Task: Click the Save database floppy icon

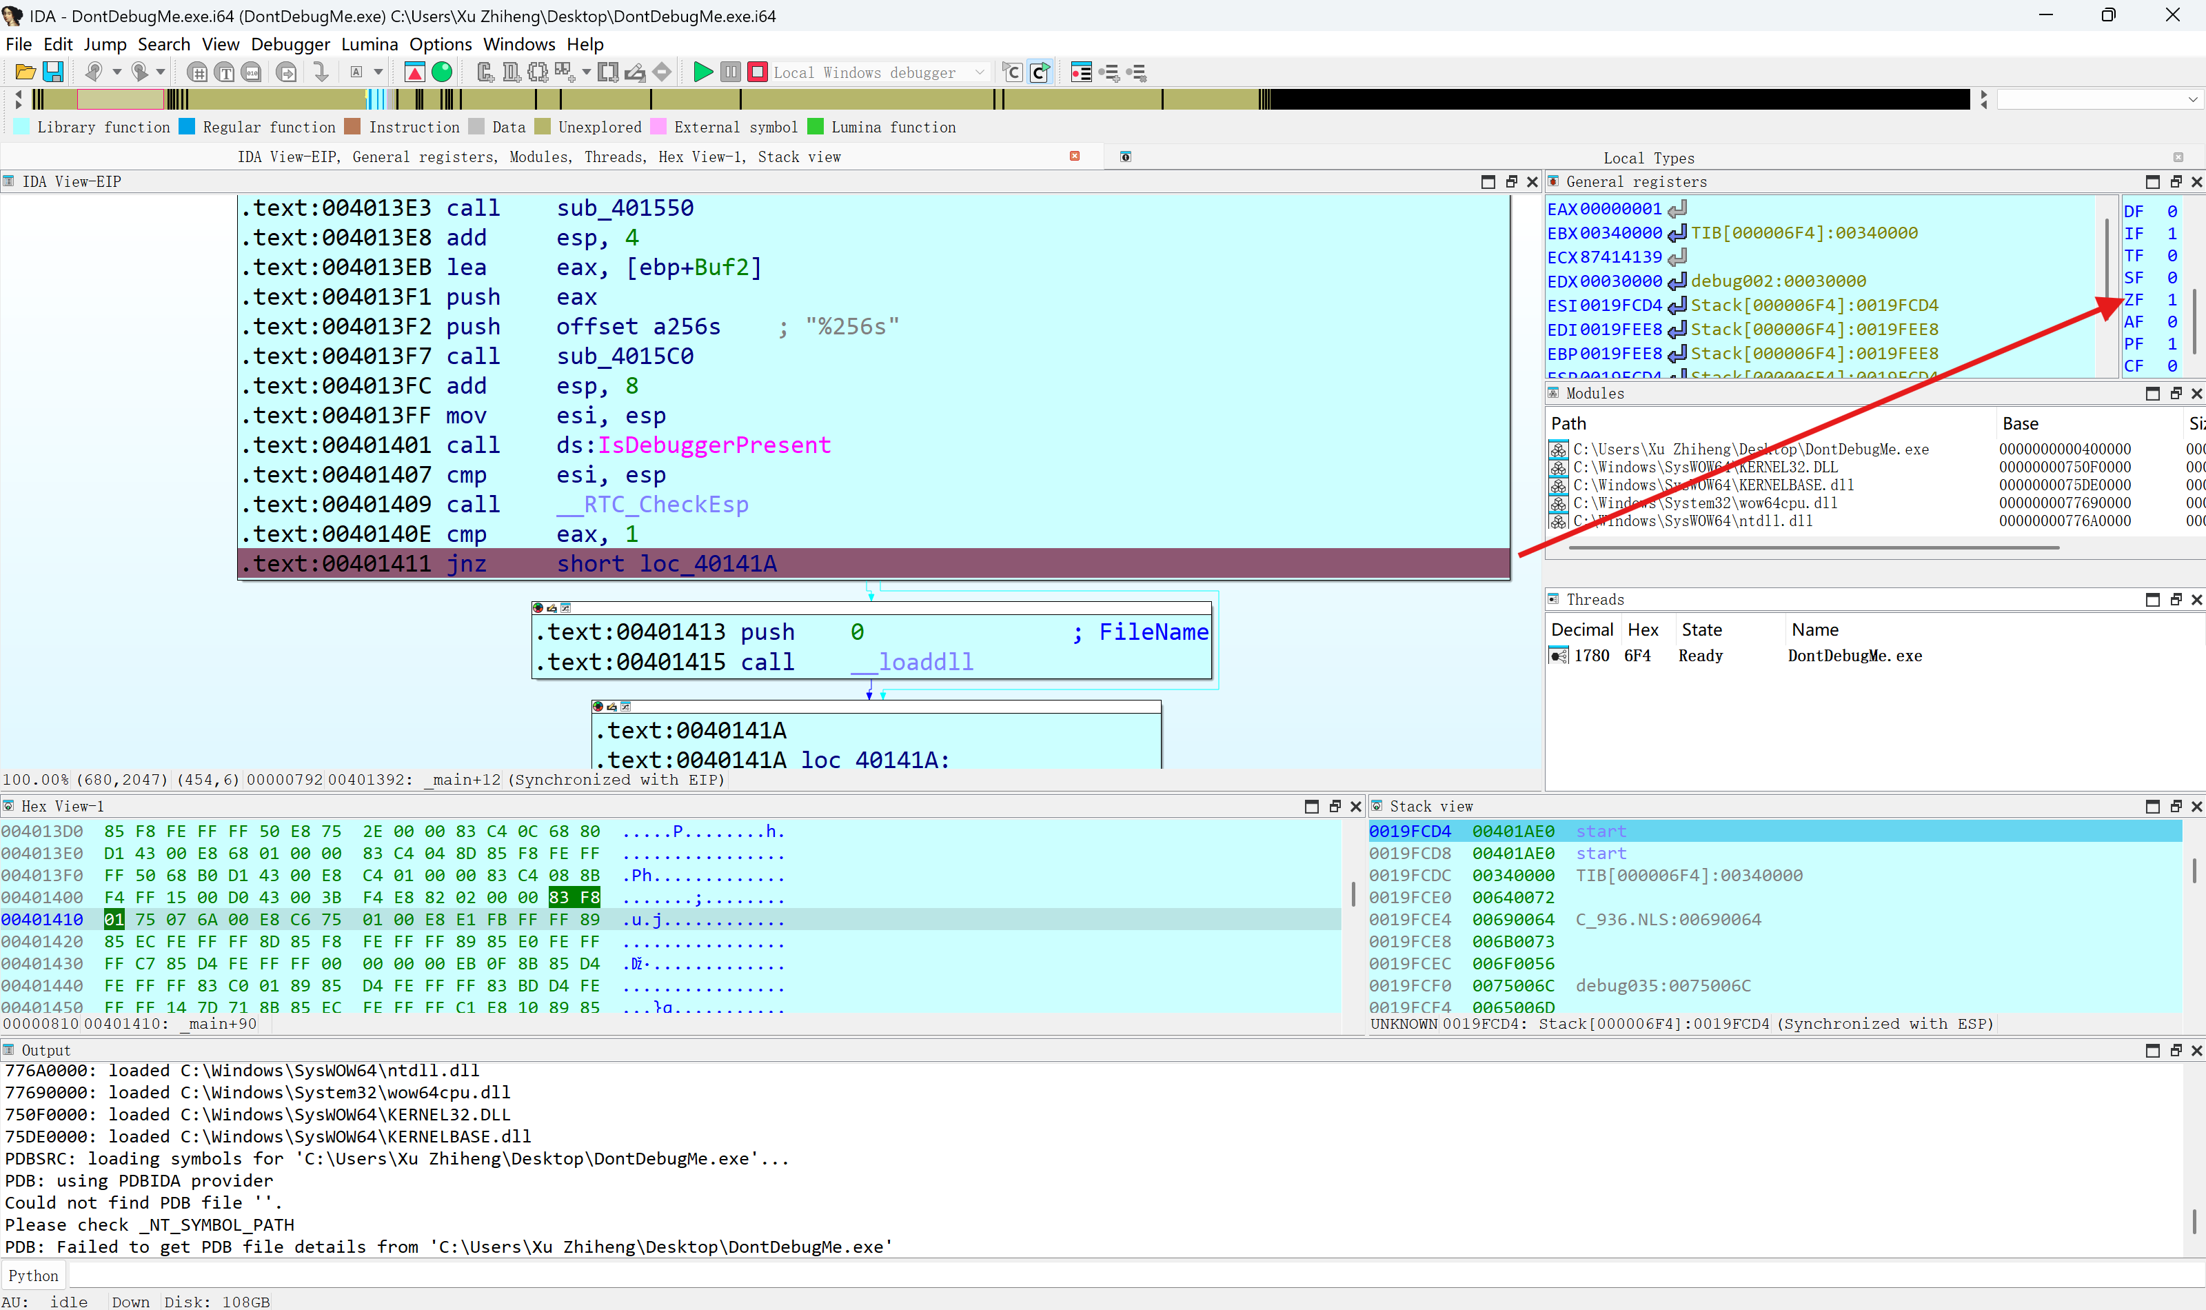Action: click(x=53, y=72)
